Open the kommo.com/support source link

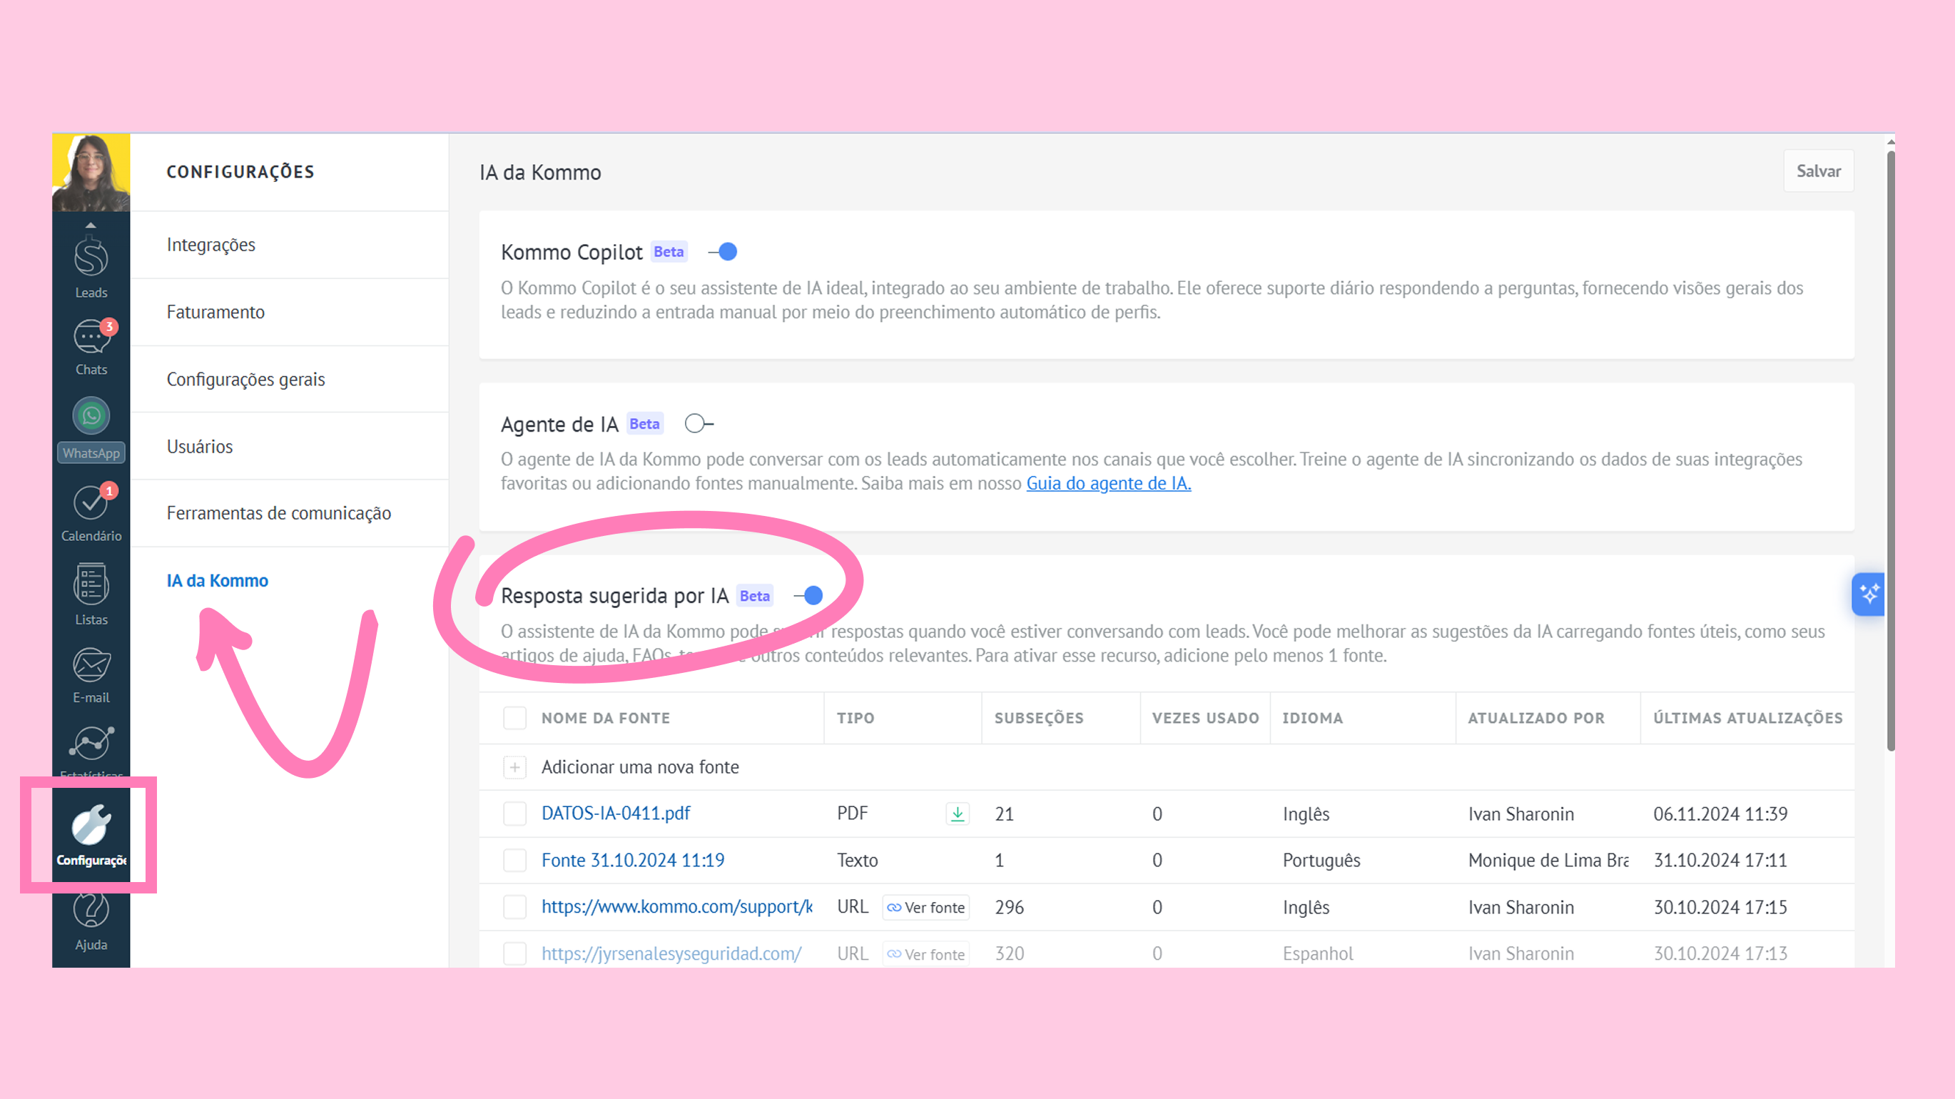(x=677, y=907)
